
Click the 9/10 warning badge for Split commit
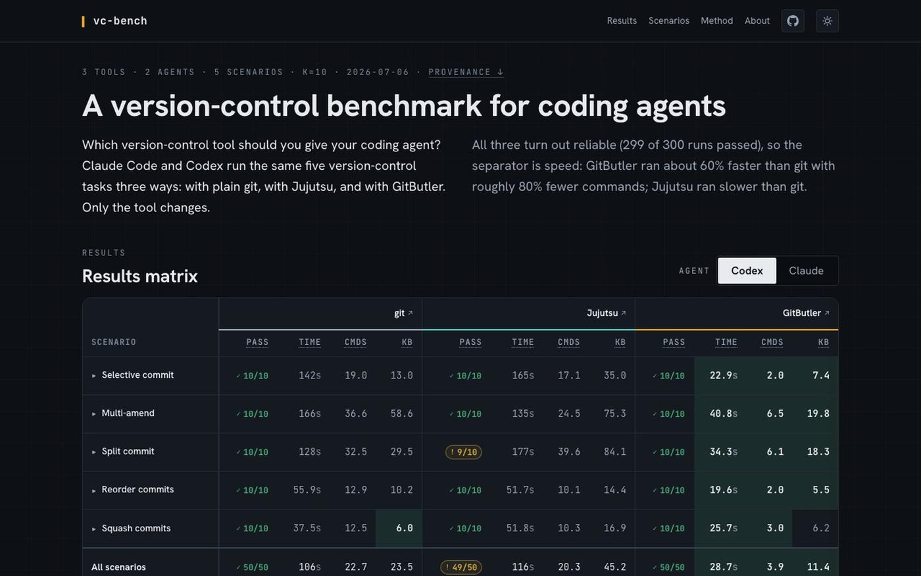(464, 452)
